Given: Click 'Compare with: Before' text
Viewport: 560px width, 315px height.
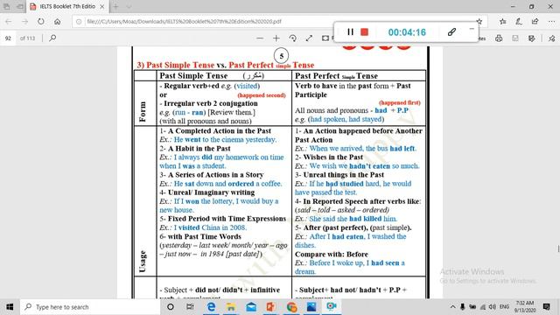Looking at the screenshot, I should [x=332, y=255].
